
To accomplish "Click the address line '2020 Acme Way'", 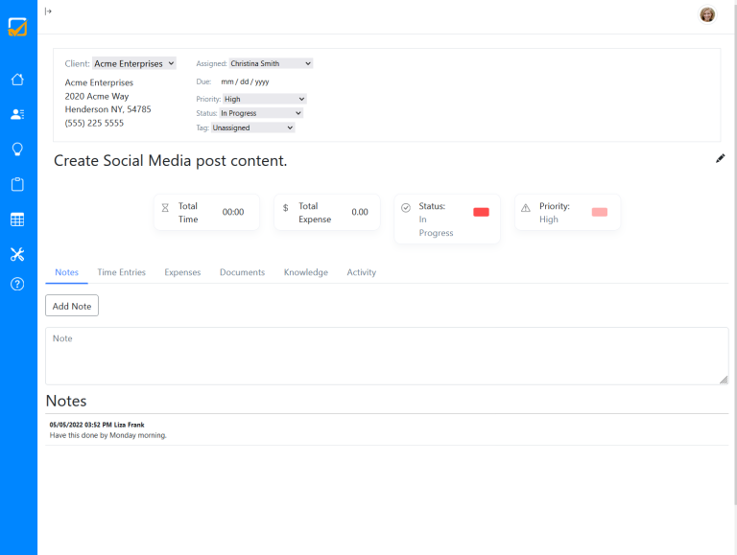I will tap(97, 96).
